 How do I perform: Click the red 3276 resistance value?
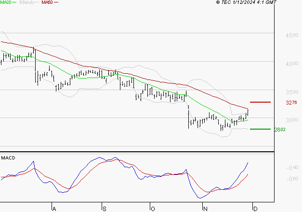291,103
